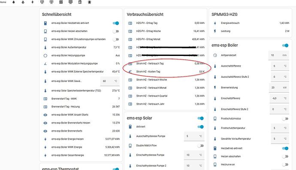Toggle the ems-esp Solar card header switch
Screen dimensions: 296x170
click(200, 118)
